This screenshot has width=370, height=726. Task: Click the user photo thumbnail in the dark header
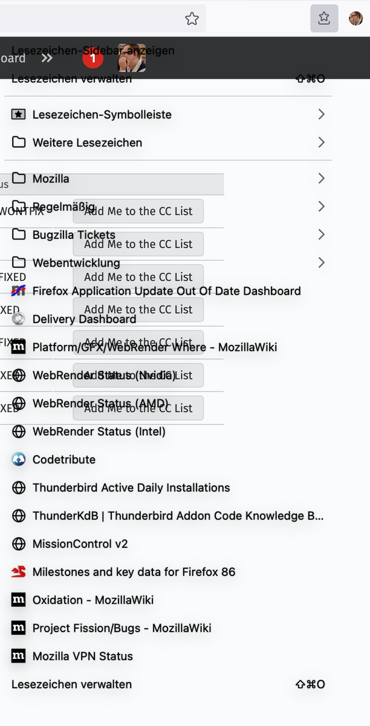(x=131, y=58)
